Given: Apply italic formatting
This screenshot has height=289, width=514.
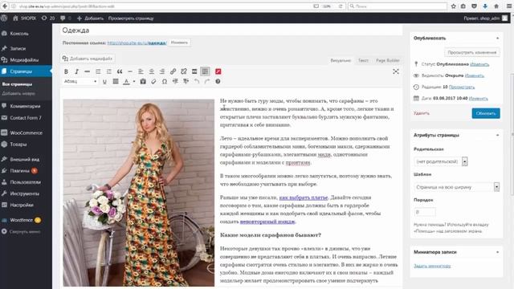Looking at the screenshot, I should (76, 71).
